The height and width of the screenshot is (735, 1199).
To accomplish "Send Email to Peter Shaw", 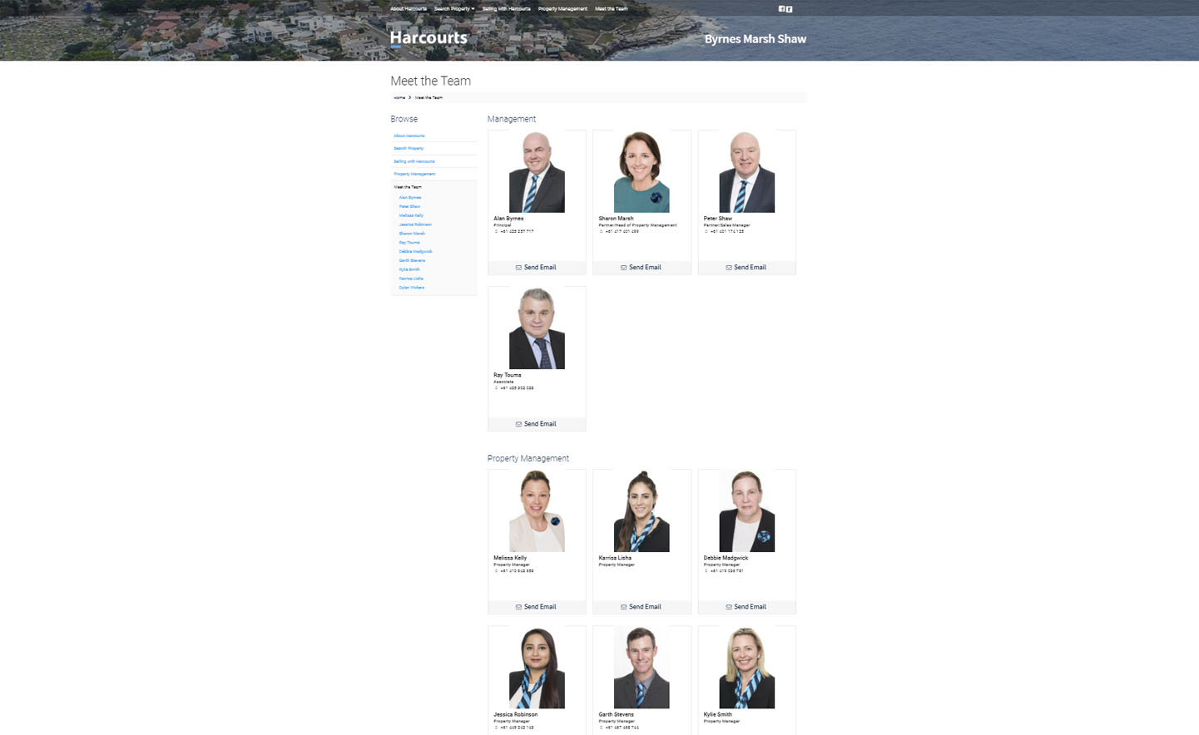I will coord(746,268).
